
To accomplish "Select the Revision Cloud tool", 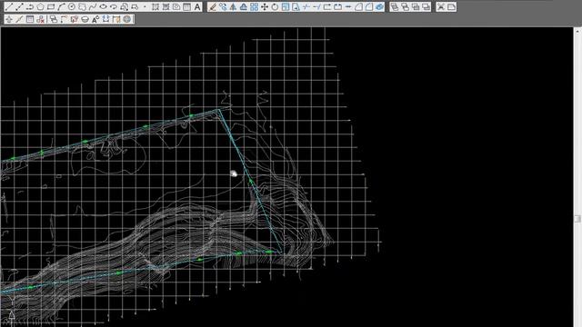I will [83, 7].
